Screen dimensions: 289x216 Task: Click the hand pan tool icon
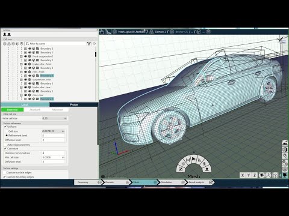point(102,32)
